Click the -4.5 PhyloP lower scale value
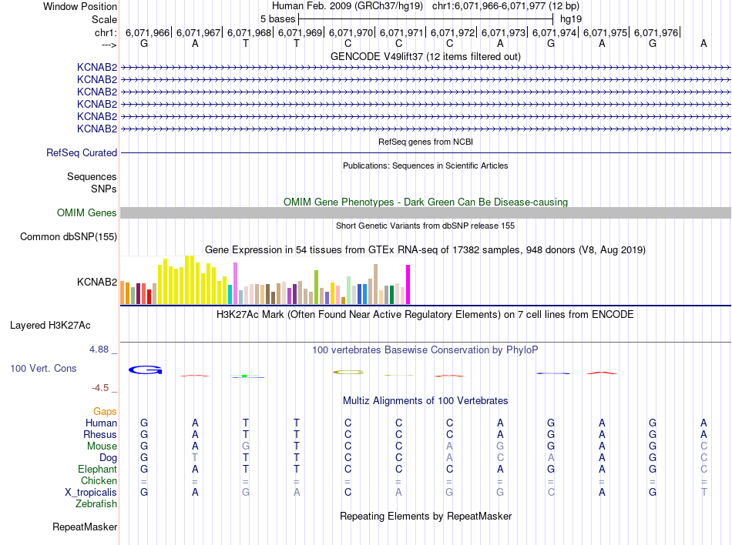732x545 pixels. (x=100, y=388)
